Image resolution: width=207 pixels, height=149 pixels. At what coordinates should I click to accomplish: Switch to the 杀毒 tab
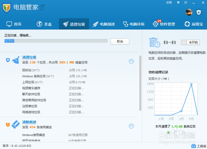pyautogui.click(x=44, y=24)
